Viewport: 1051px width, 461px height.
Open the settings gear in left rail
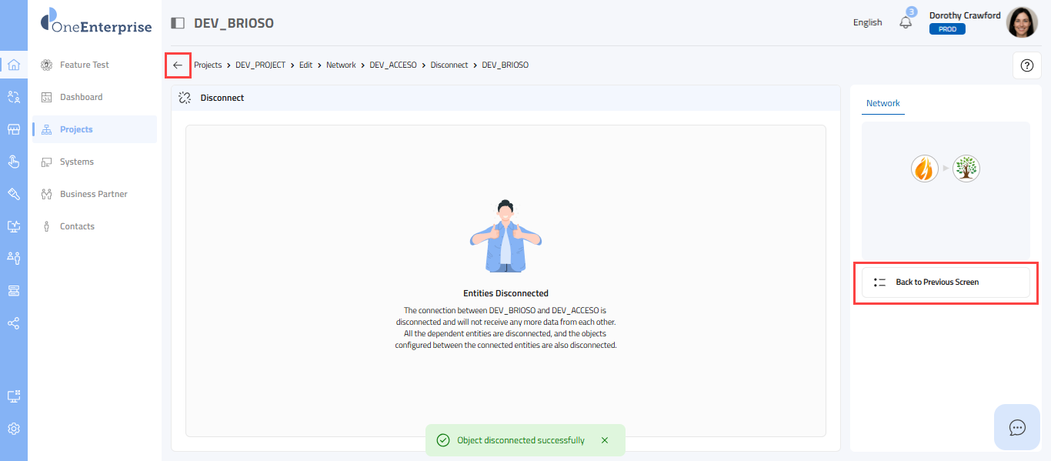pos(13,429)
